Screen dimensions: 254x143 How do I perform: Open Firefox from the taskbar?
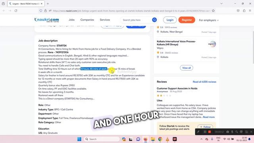146,139
